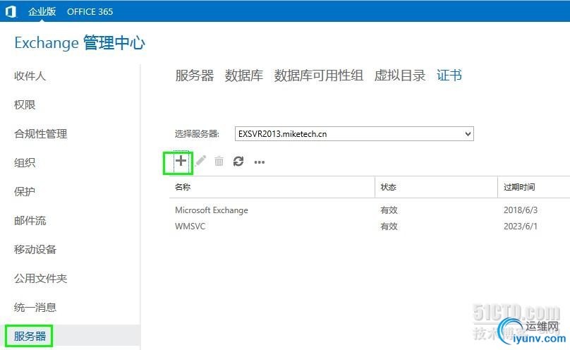Refresh the certificate list
The image size is (570, 350).
(x=238, y=161)
